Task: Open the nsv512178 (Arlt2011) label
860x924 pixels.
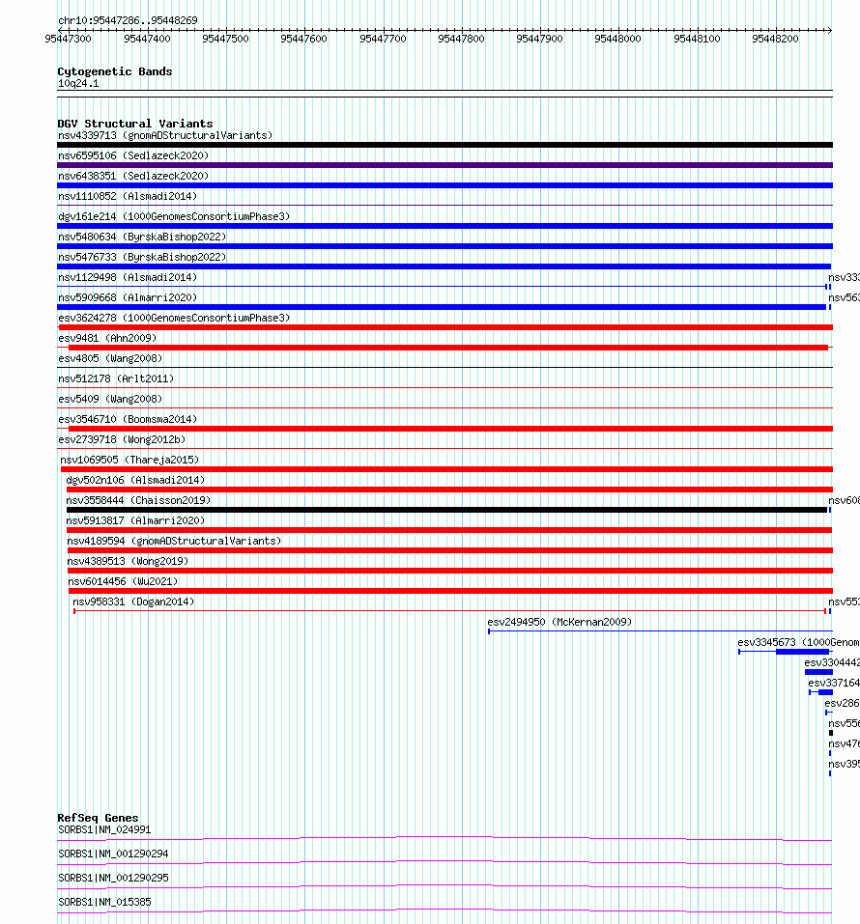Action: (x=116, y=378)
